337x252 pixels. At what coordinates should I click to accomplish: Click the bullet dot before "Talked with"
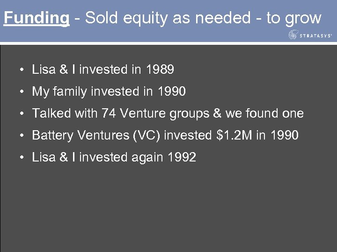[22, 114]
